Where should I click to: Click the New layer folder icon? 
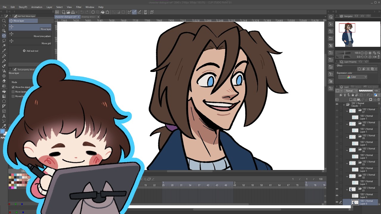pyautogui.click(x=358, y=100)
